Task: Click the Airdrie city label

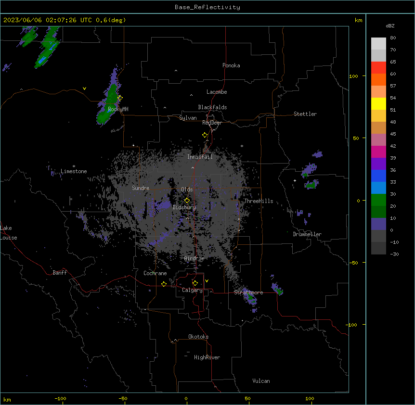Action: click(195, 258)
